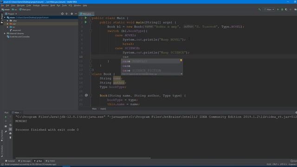Toggle the Favorites vertical side tab
This screenshot has height=167, width=297.
point(2,135)
